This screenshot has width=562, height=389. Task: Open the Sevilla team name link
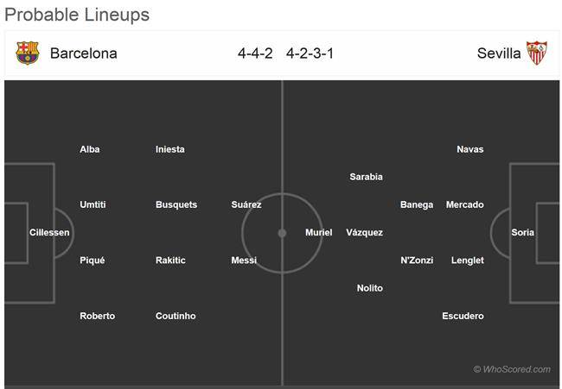[x=499, y=53]
